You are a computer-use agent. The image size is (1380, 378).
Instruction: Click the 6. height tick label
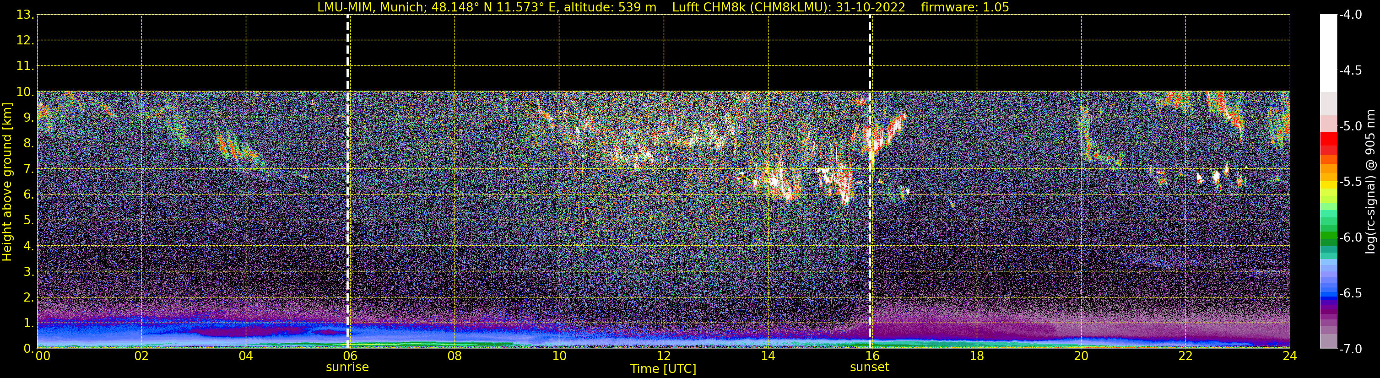(28, 195)
